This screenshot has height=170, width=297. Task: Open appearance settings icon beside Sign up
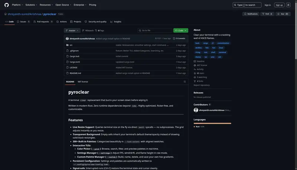[288, 5]
